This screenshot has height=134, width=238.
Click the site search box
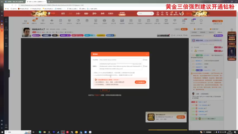click(x=145, y=13)
